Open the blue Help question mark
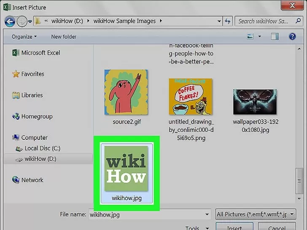 [x=292, y=36]
